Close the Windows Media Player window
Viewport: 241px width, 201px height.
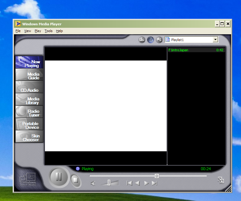tap(228, 24)
